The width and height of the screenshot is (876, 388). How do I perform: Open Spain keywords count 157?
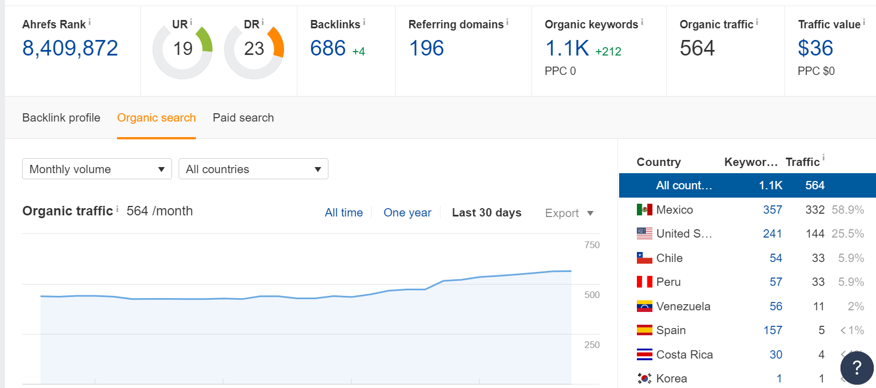click(x=772, y=330)
